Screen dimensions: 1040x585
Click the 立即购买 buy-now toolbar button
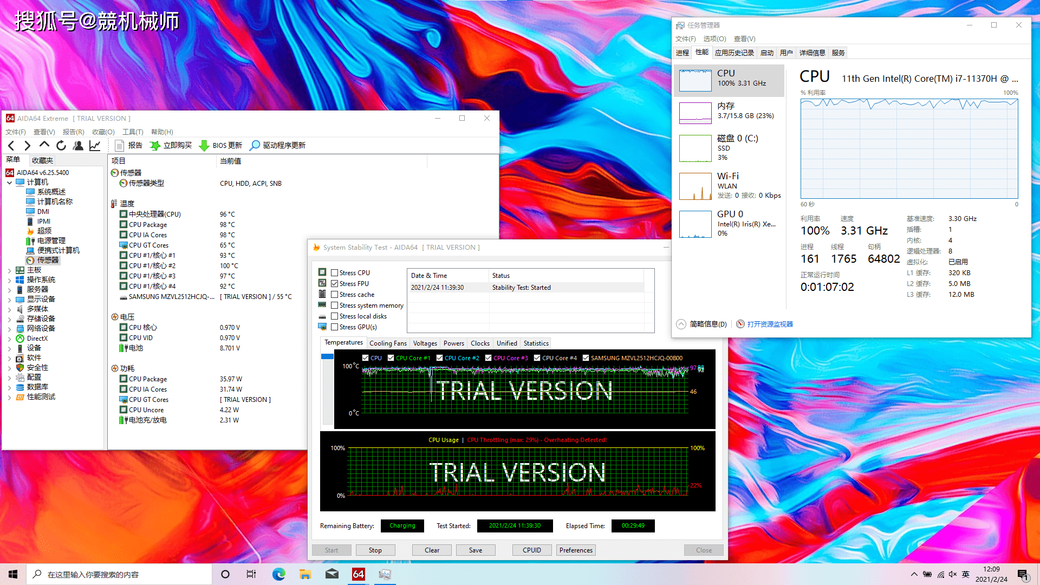[171, 145]
